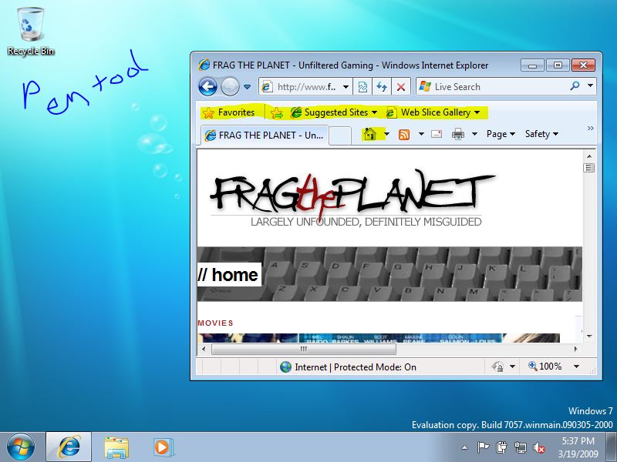Image resolution: width=617 pixels, height=462 pixels.
Task: Refresh the page with the Refresh icon
Action: [381, 87]
